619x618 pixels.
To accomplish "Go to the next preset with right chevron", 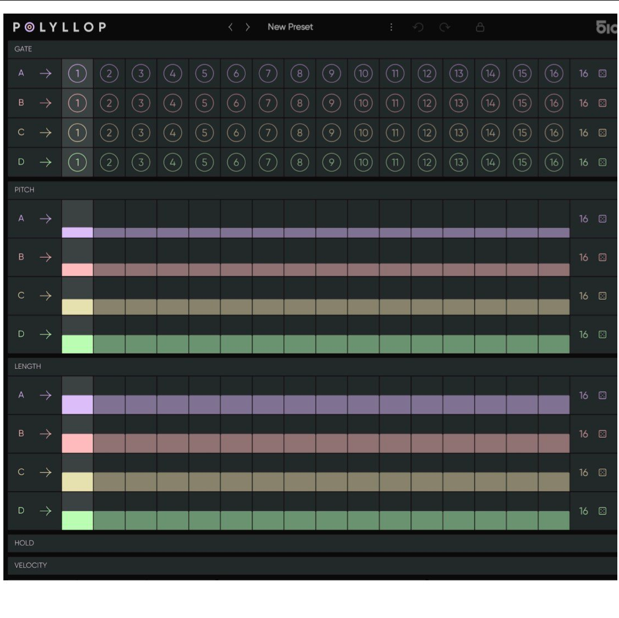I will tap(247, 27).
